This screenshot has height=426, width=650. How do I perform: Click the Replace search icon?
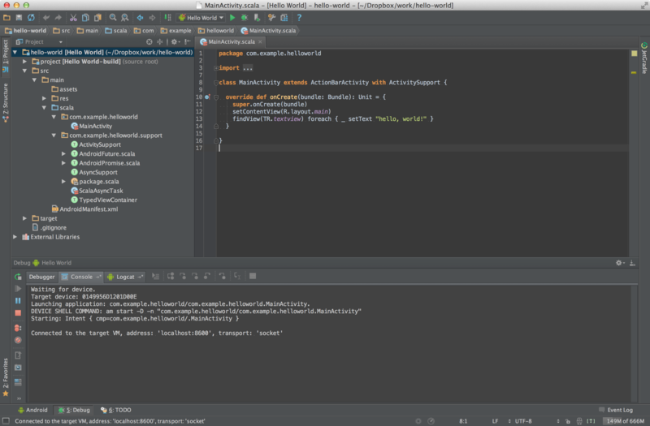click(x=125, y=18)
